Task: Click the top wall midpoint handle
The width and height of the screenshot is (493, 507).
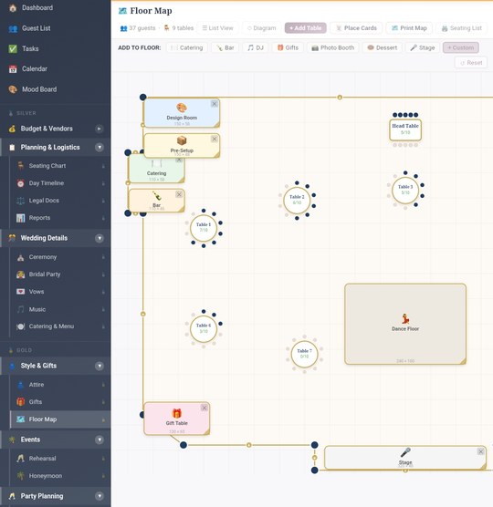Action: (x=340, y=98)
